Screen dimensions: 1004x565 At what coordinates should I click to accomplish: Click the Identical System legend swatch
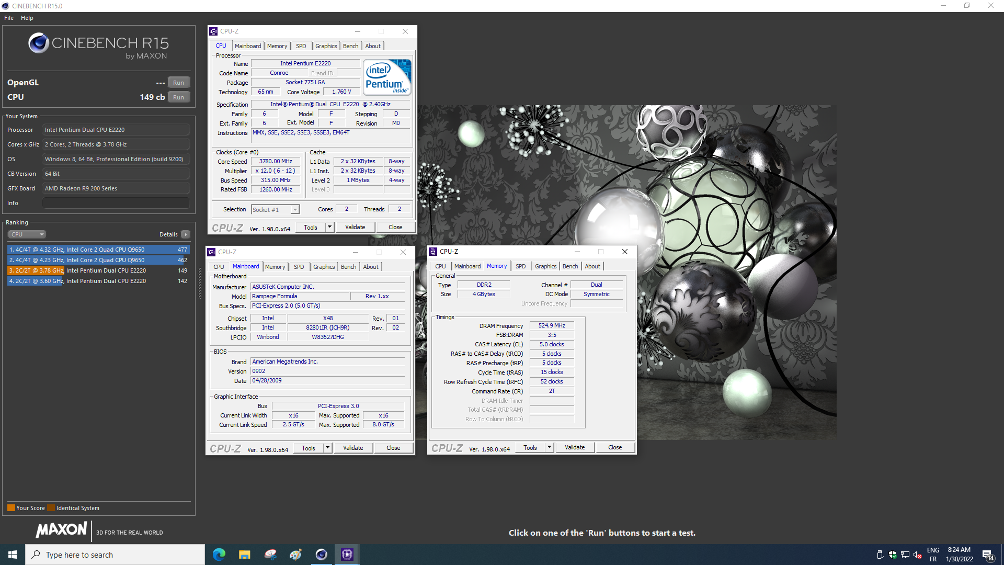pos(51,507)
